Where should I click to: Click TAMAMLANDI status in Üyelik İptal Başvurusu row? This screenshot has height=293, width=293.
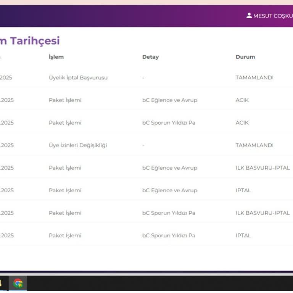(254, 77)
